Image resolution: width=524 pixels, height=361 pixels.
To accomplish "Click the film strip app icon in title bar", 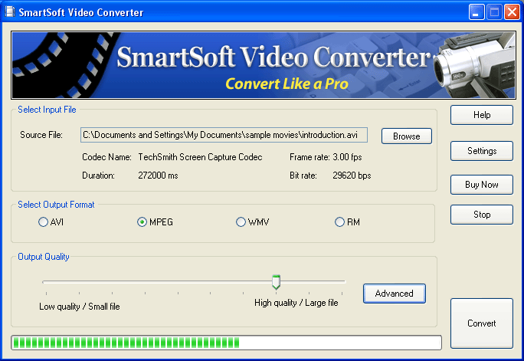I will pyautogui.click(x=10, y=12).
